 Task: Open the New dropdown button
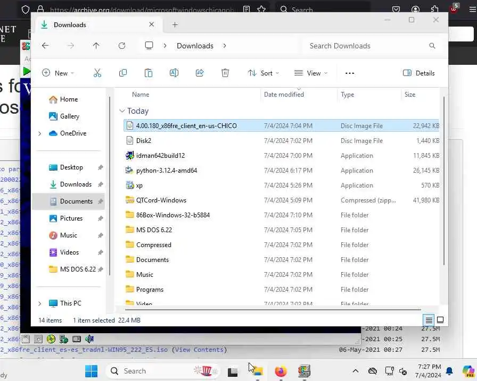pyautogui.click(x=58, y=73)
